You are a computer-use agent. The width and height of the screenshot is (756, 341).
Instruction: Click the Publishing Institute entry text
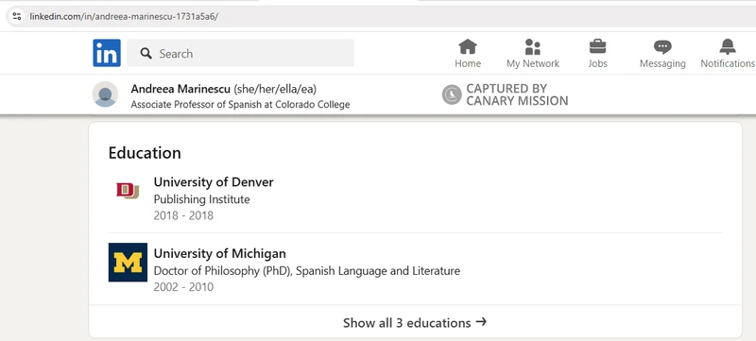(201, 199)
